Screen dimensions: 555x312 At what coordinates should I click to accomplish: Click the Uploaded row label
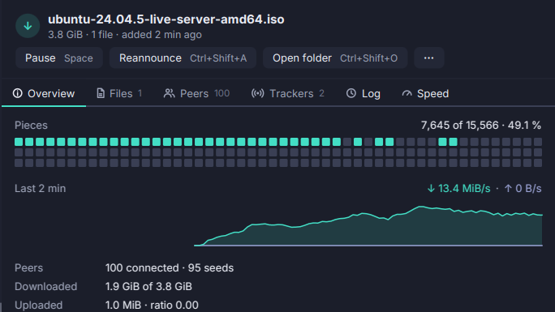pos(39,305)
